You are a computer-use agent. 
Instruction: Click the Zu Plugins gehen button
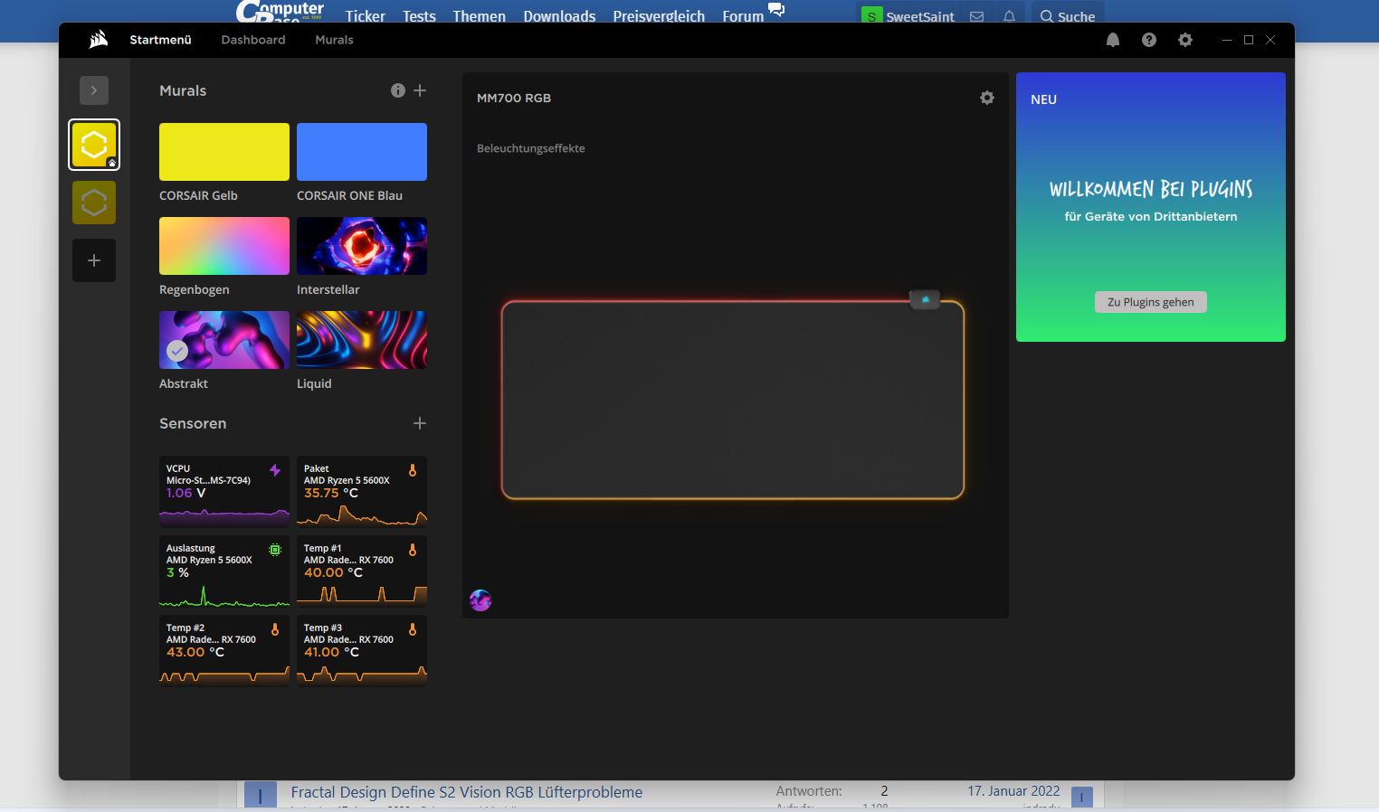pos(1151,302)
